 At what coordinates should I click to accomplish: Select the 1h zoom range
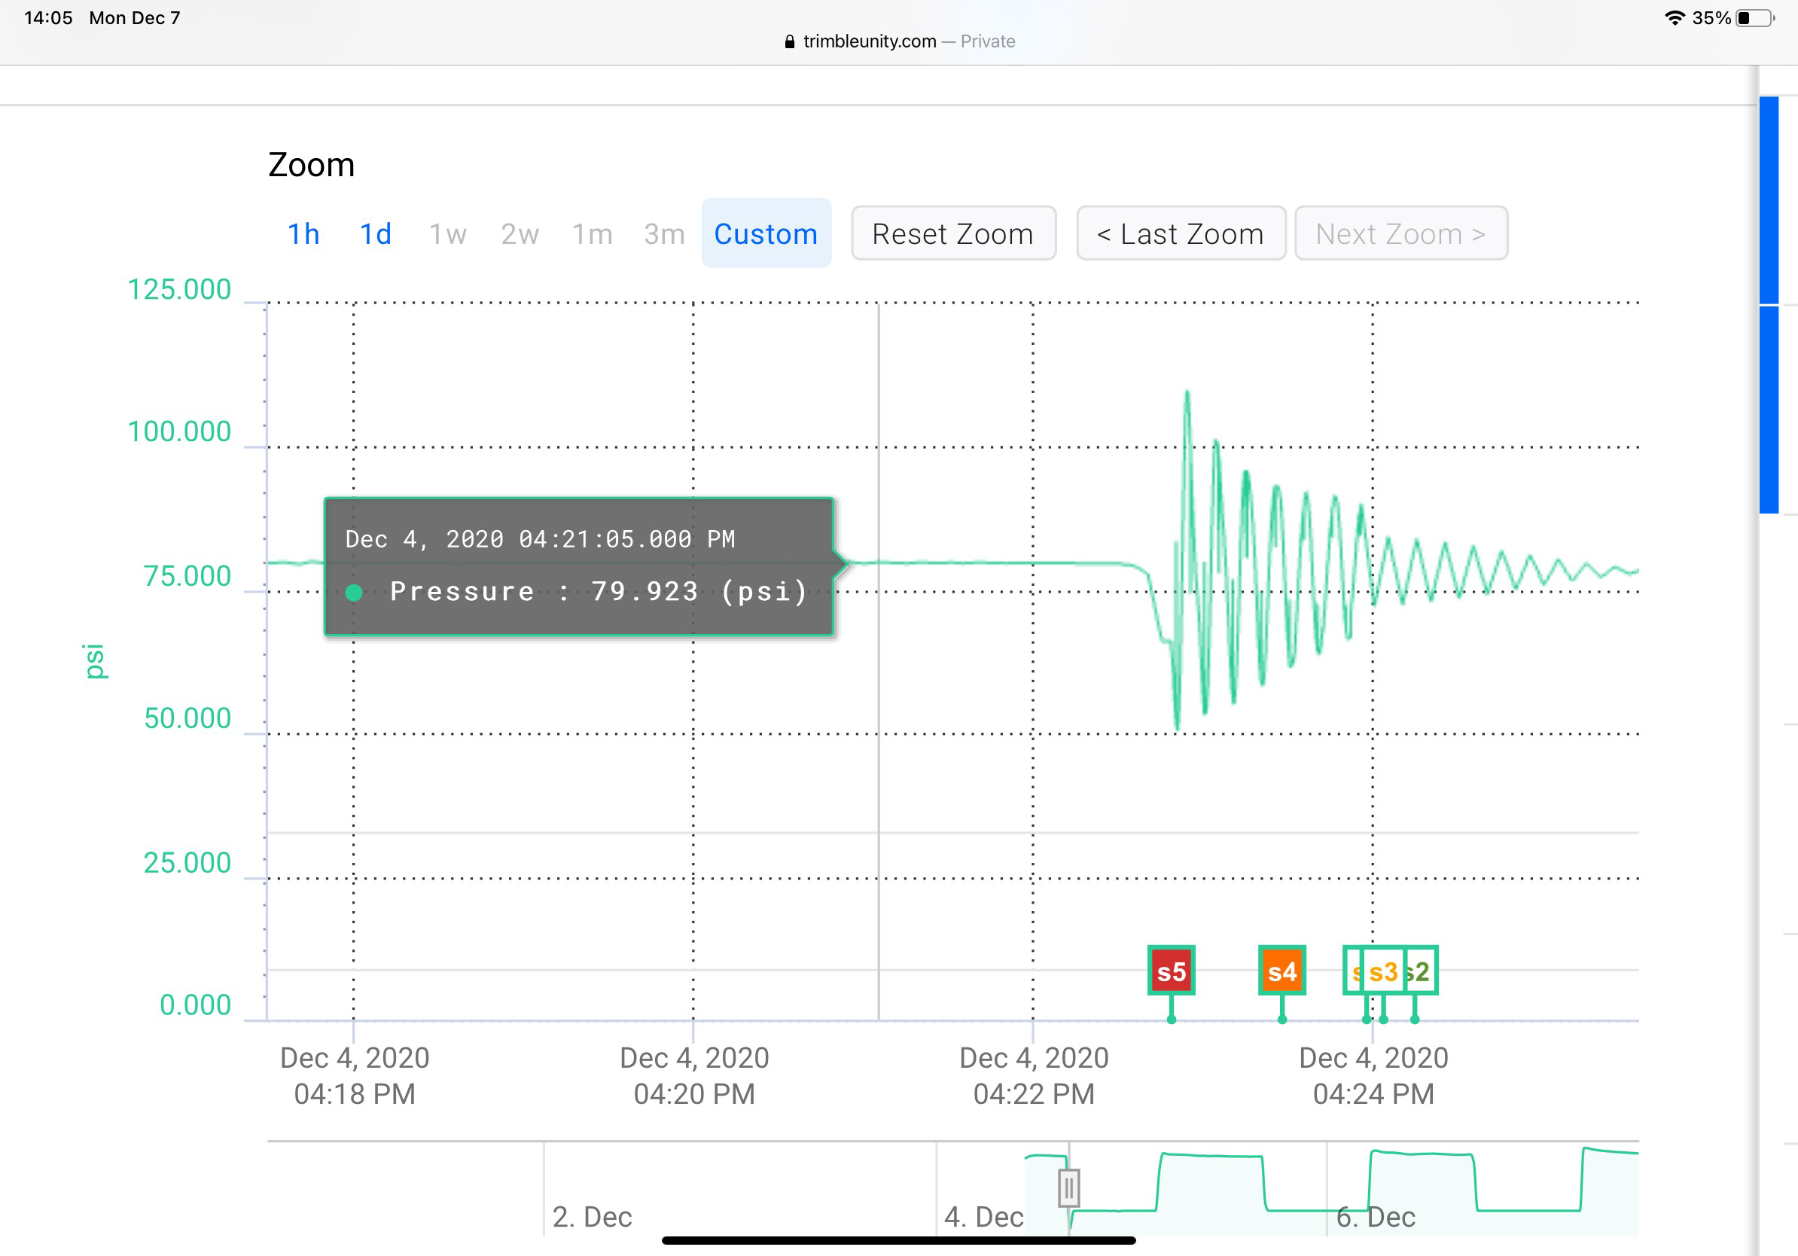pos(304,234)
